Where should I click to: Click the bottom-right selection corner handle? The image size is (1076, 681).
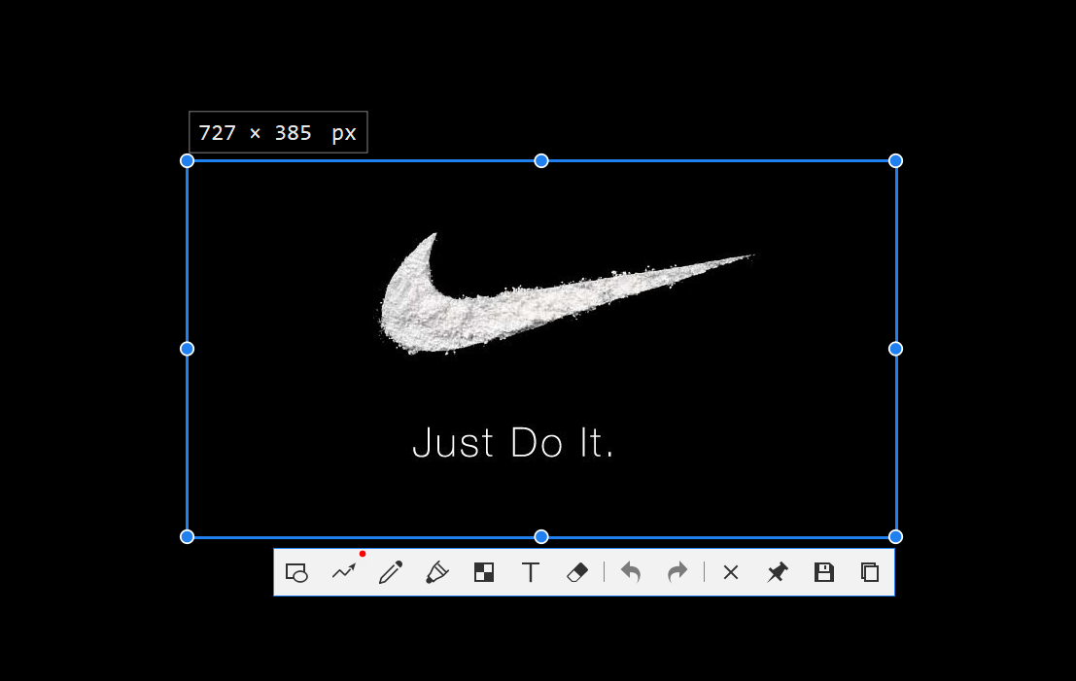pos(895,537)
